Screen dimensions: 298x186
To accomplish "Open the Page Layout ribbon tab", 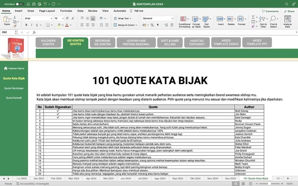I will (47, 11).
